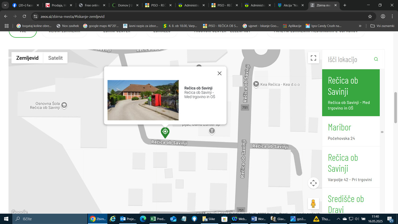This screenshot has width=398, height=224.
Task: Click the Street View pegman icon
Action: point(313,203)
